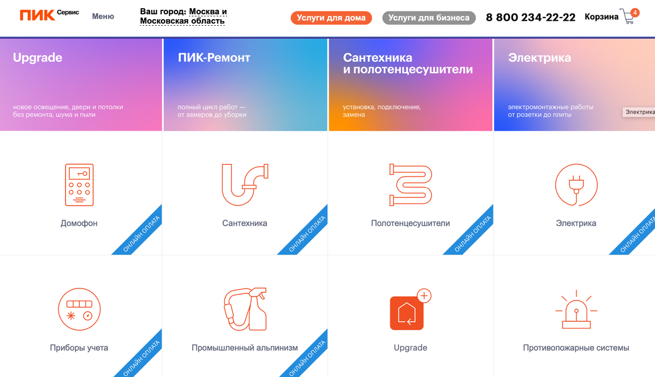Open Сантехника и полотенцесушители banner
This screenshot has width=655, height=377.
tap(410, 85)
